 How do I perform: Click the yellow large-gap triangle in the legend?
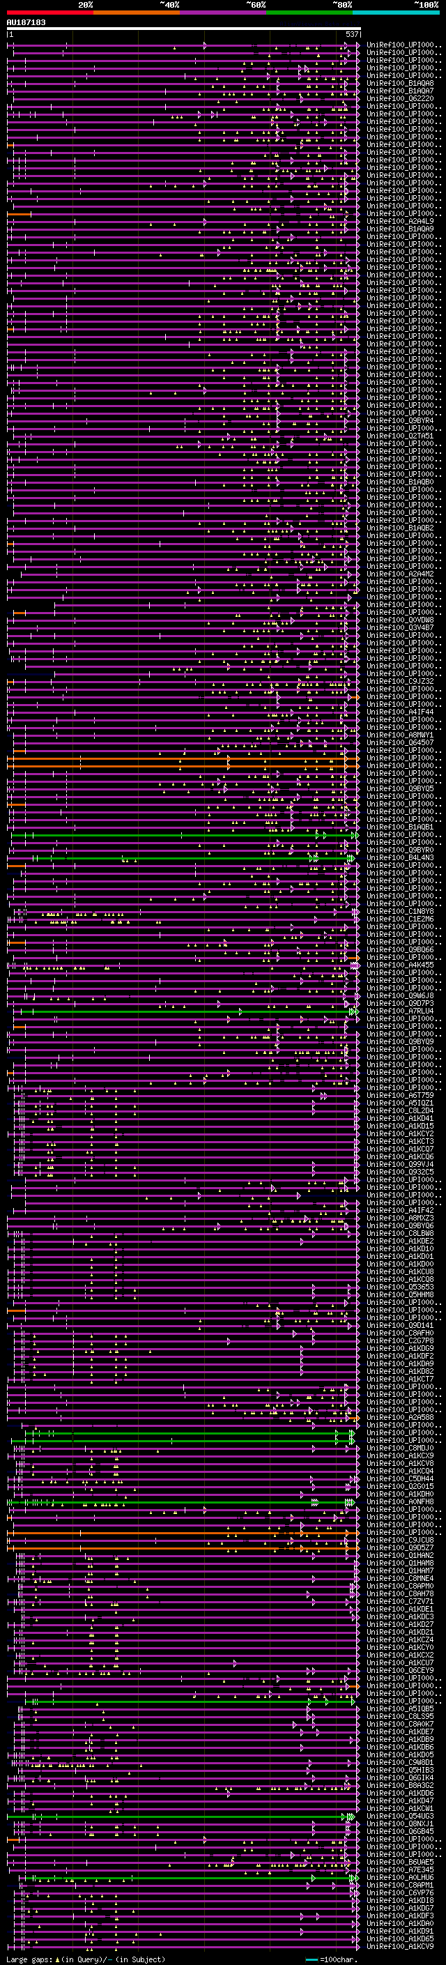(58, 1959)
